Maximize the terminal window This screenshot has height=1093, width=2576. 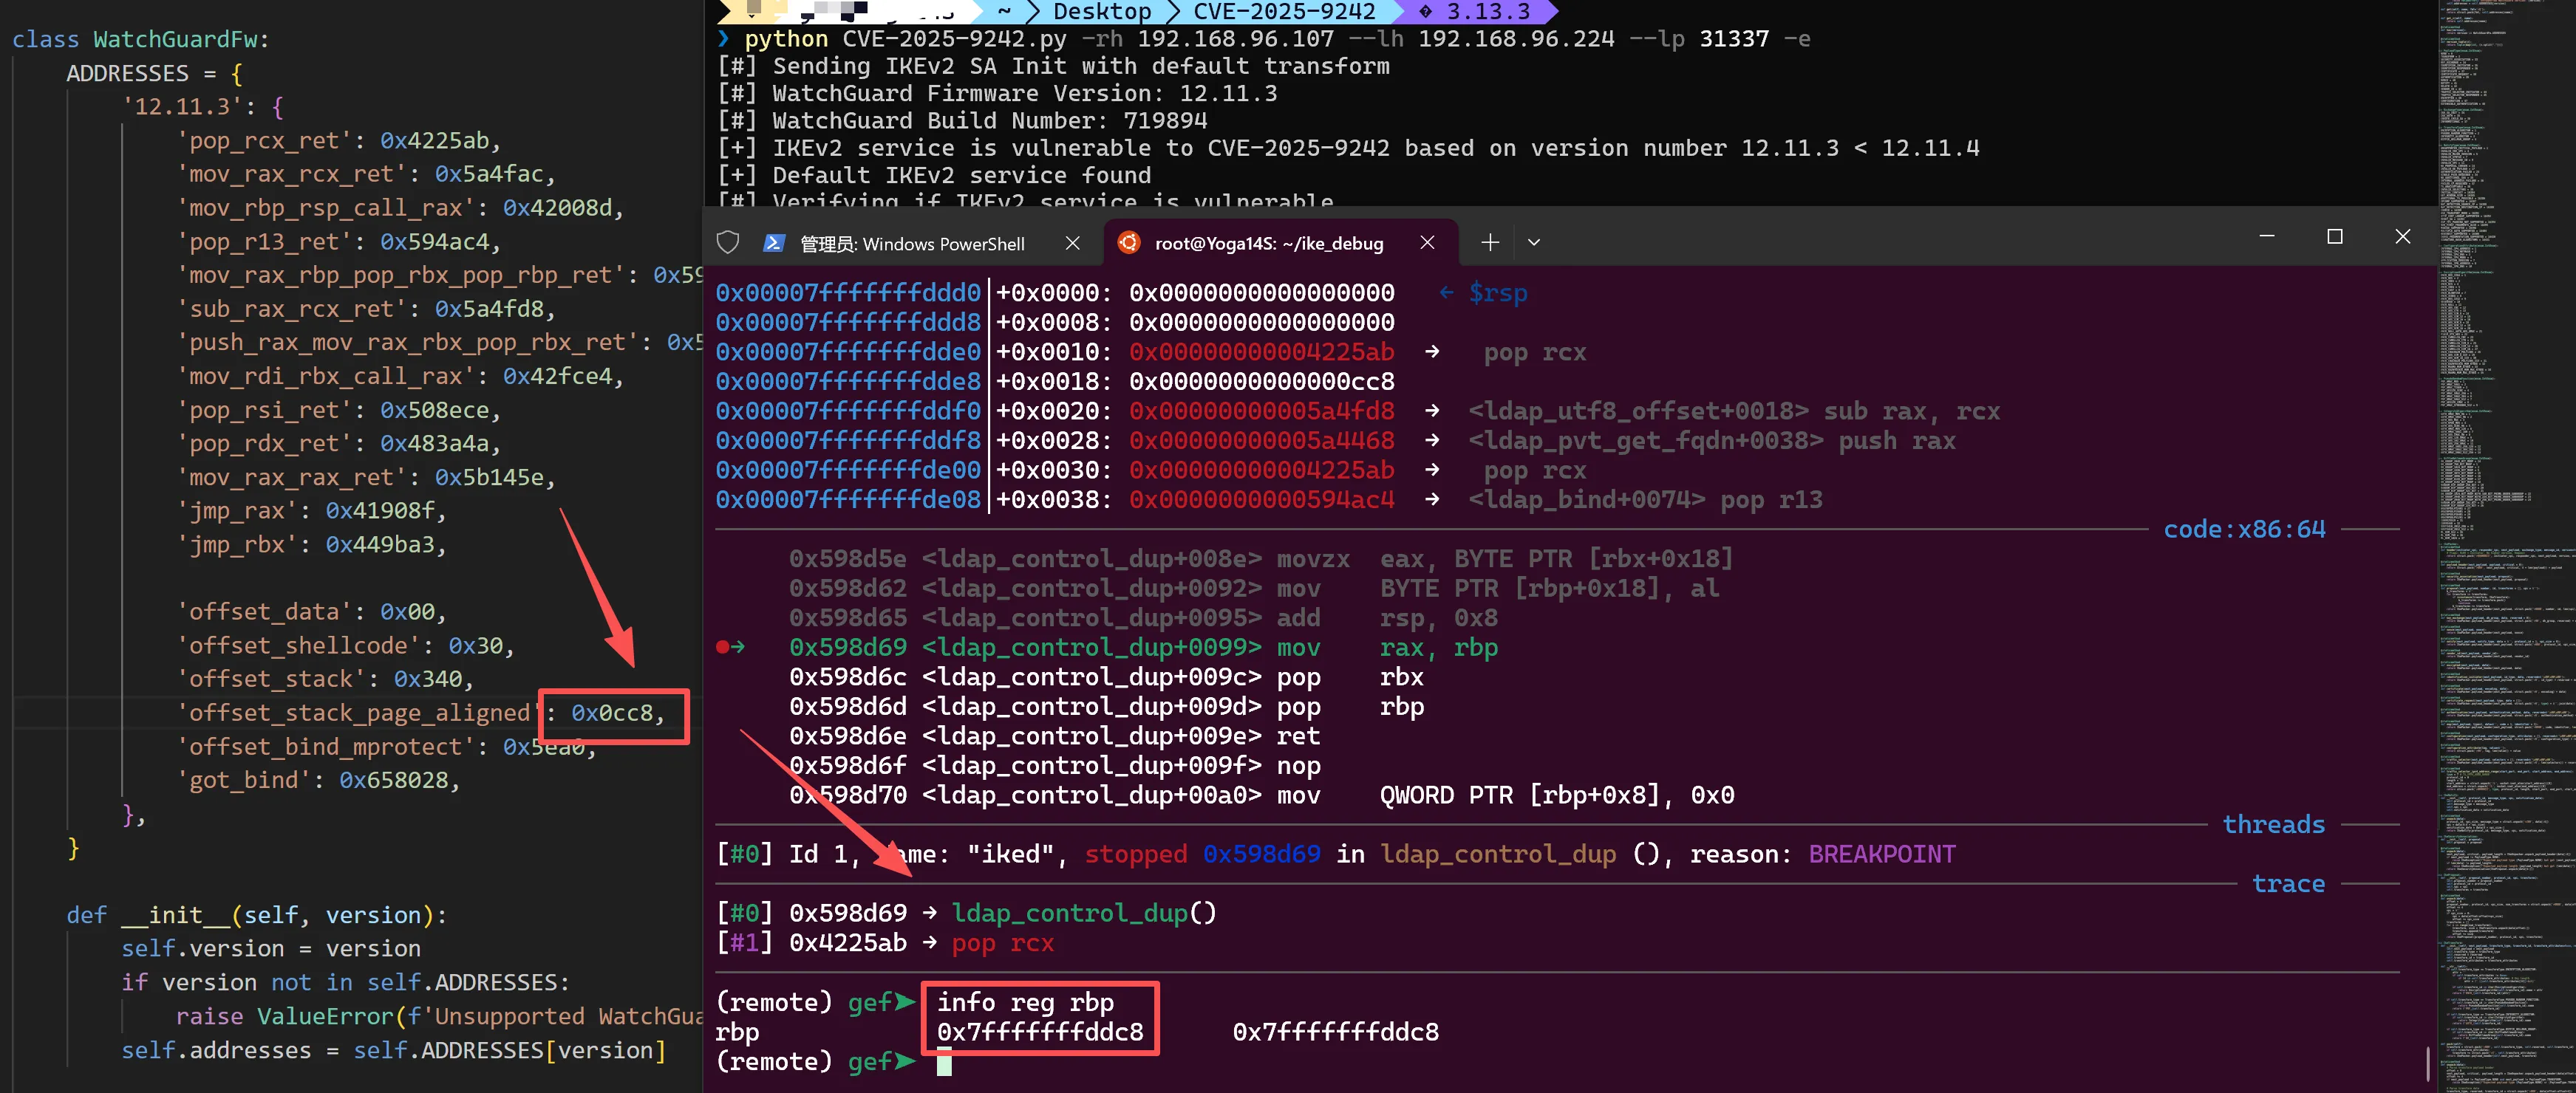click(2334, 237)
